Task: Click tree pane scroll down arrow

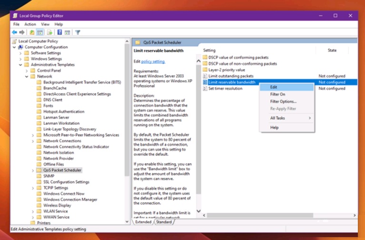Action: tap(127, 222)
